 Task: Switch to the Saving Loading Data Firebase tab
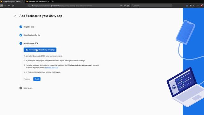(x=12, y=2)
